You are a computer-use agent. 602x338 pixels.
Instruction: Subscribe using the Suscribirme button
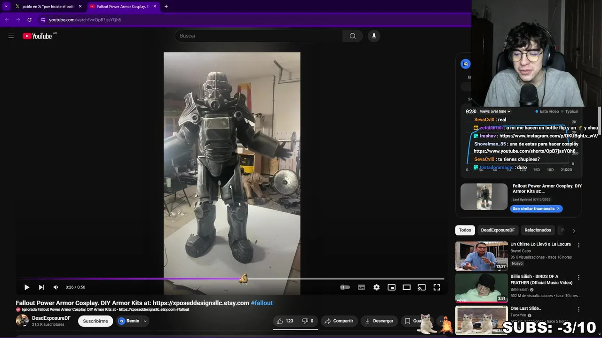[95, 321]
